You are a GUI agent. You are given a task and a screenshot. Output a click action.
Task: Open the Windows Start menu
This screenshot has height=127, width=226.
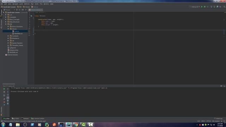(x=3, y=125)
